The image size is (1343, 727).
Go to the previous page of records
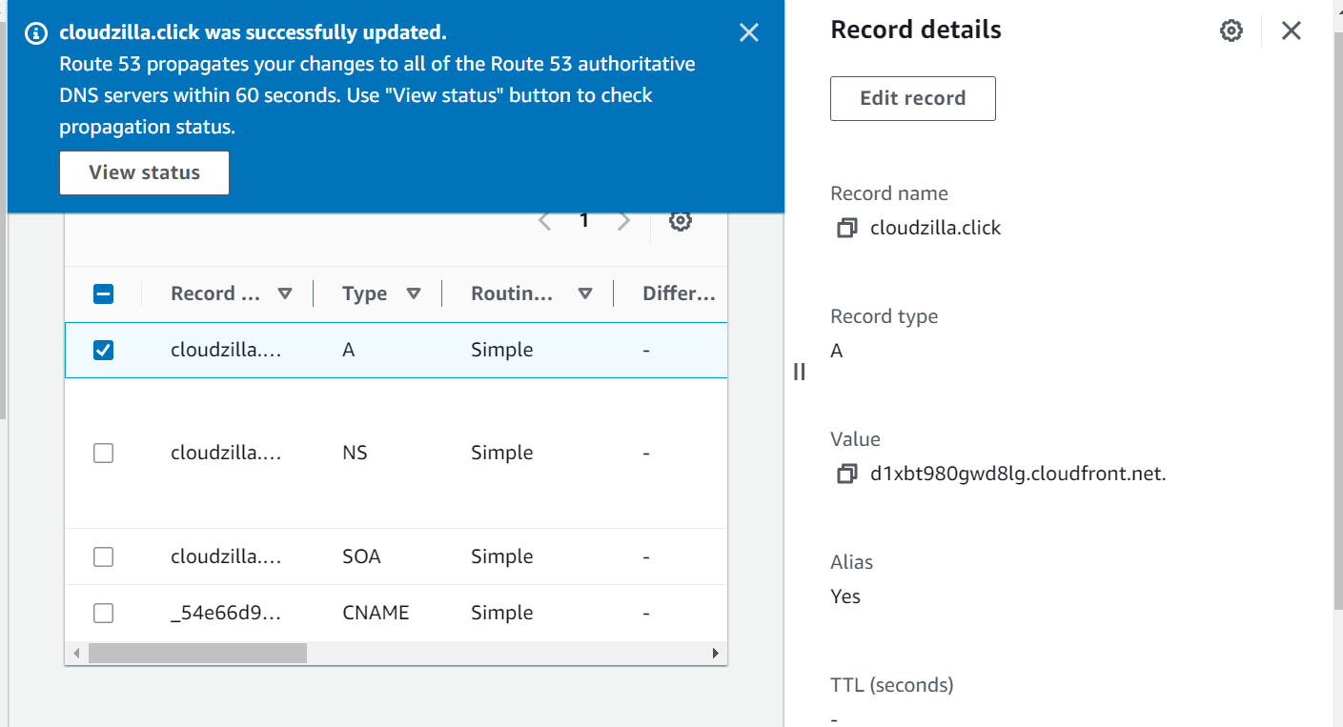click(545, 221)
